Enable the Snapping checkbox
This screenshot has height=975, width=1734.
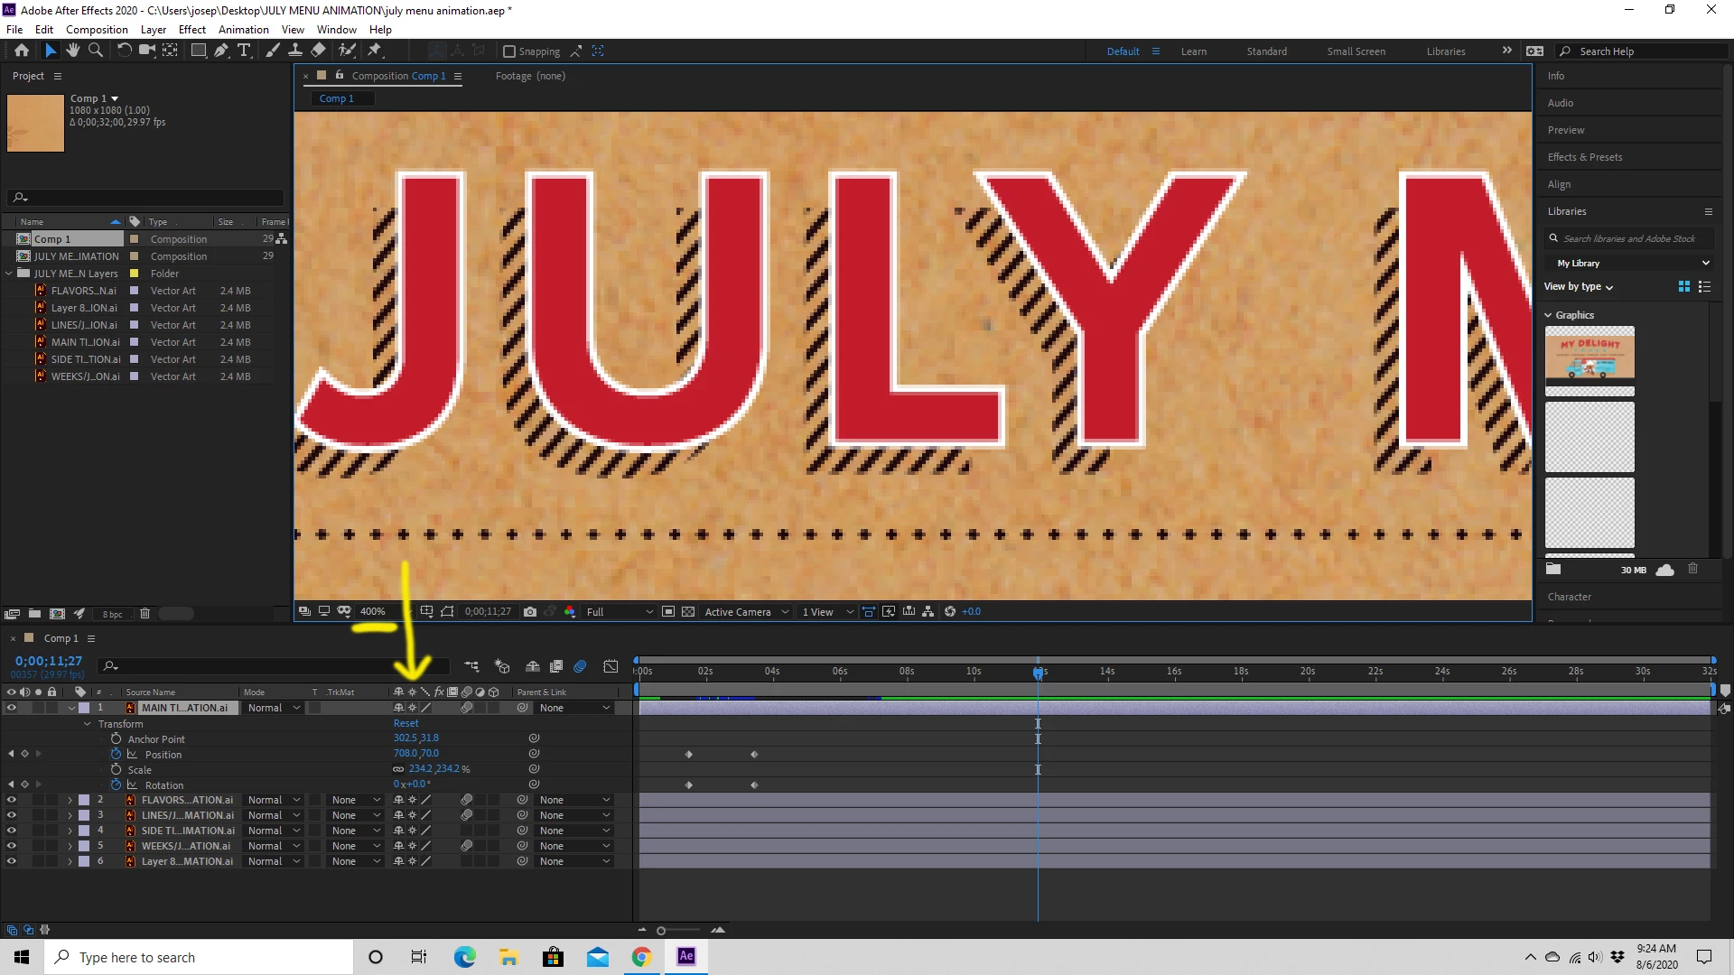[509, 51]
